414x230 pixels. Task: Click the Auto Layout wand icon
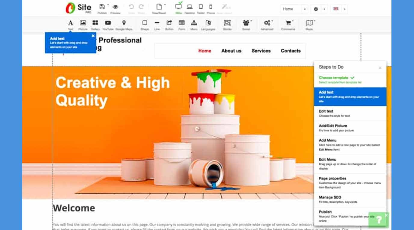point(225,7)
